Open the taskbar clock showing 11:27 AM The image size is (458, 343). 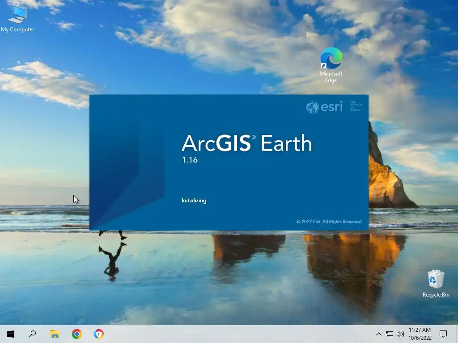(420, 334)
